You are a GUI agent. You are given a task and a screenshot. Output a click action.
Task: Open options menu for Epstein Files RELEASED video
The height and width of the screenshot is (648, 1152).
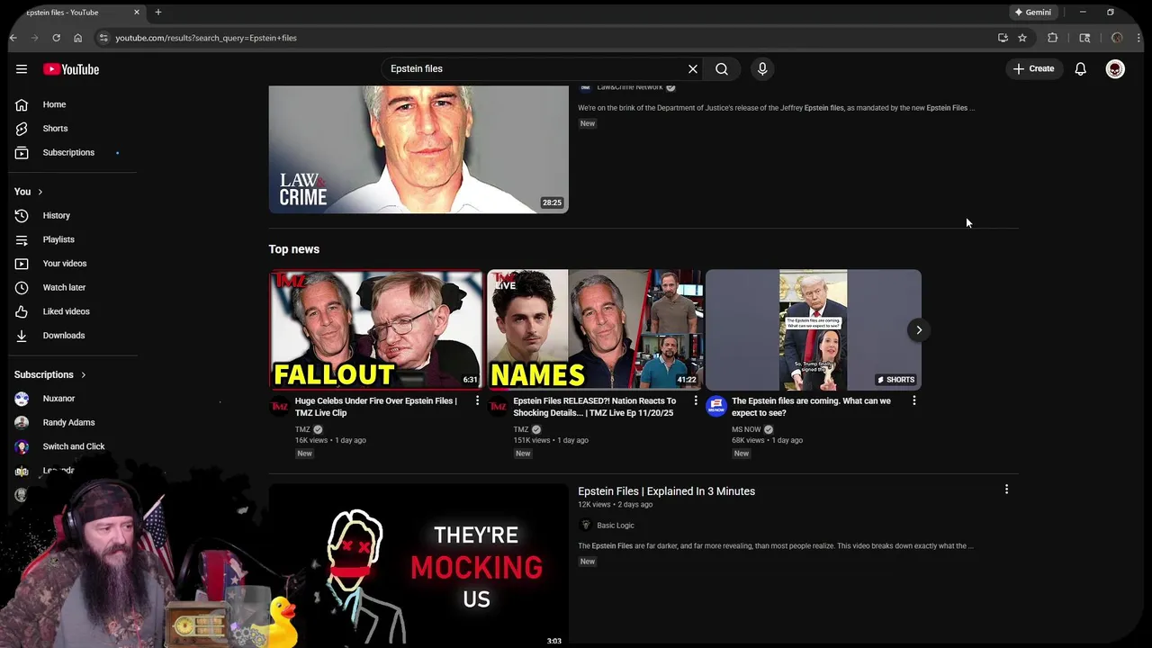(x=695, y=400)
